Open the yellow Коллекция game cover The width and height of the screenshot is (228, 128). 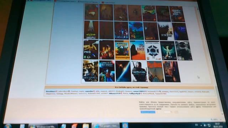122,50
